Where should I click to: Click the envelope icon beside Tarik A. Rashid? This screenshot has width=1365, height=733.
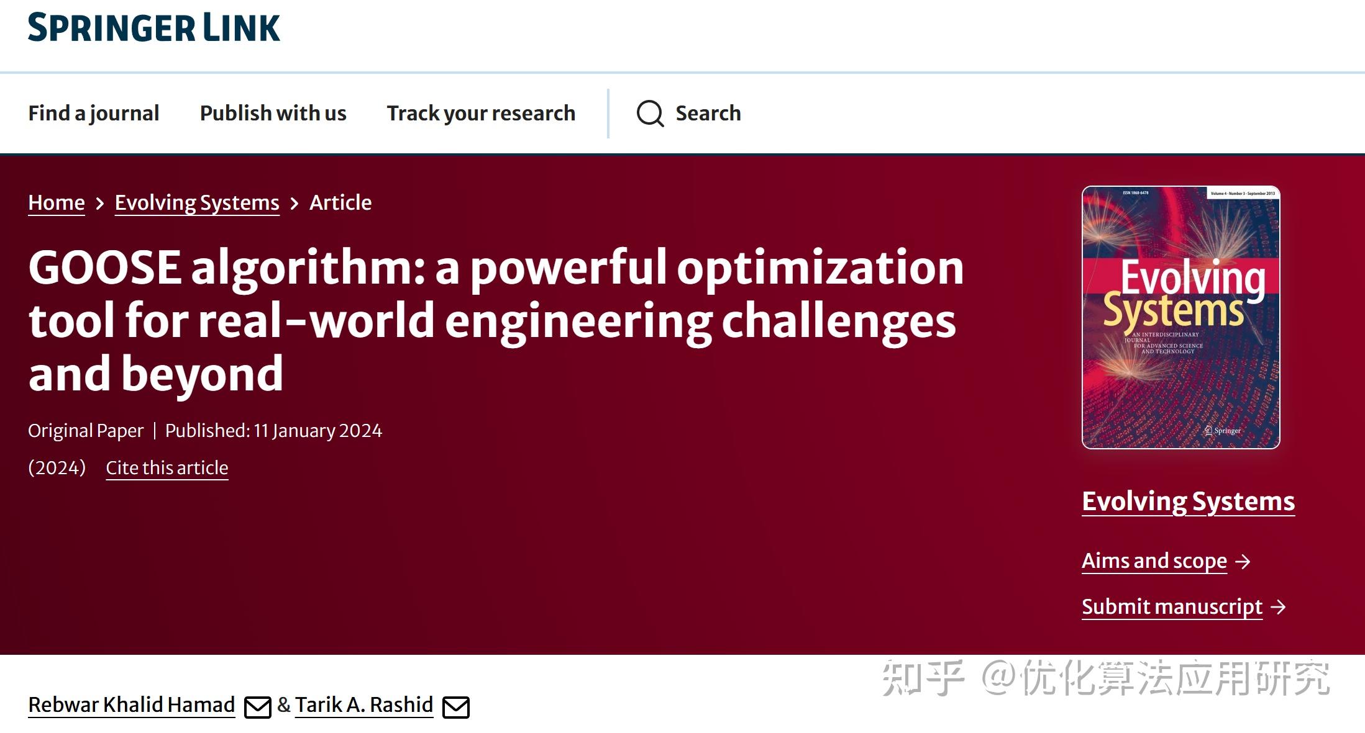[x=455, y=706]
